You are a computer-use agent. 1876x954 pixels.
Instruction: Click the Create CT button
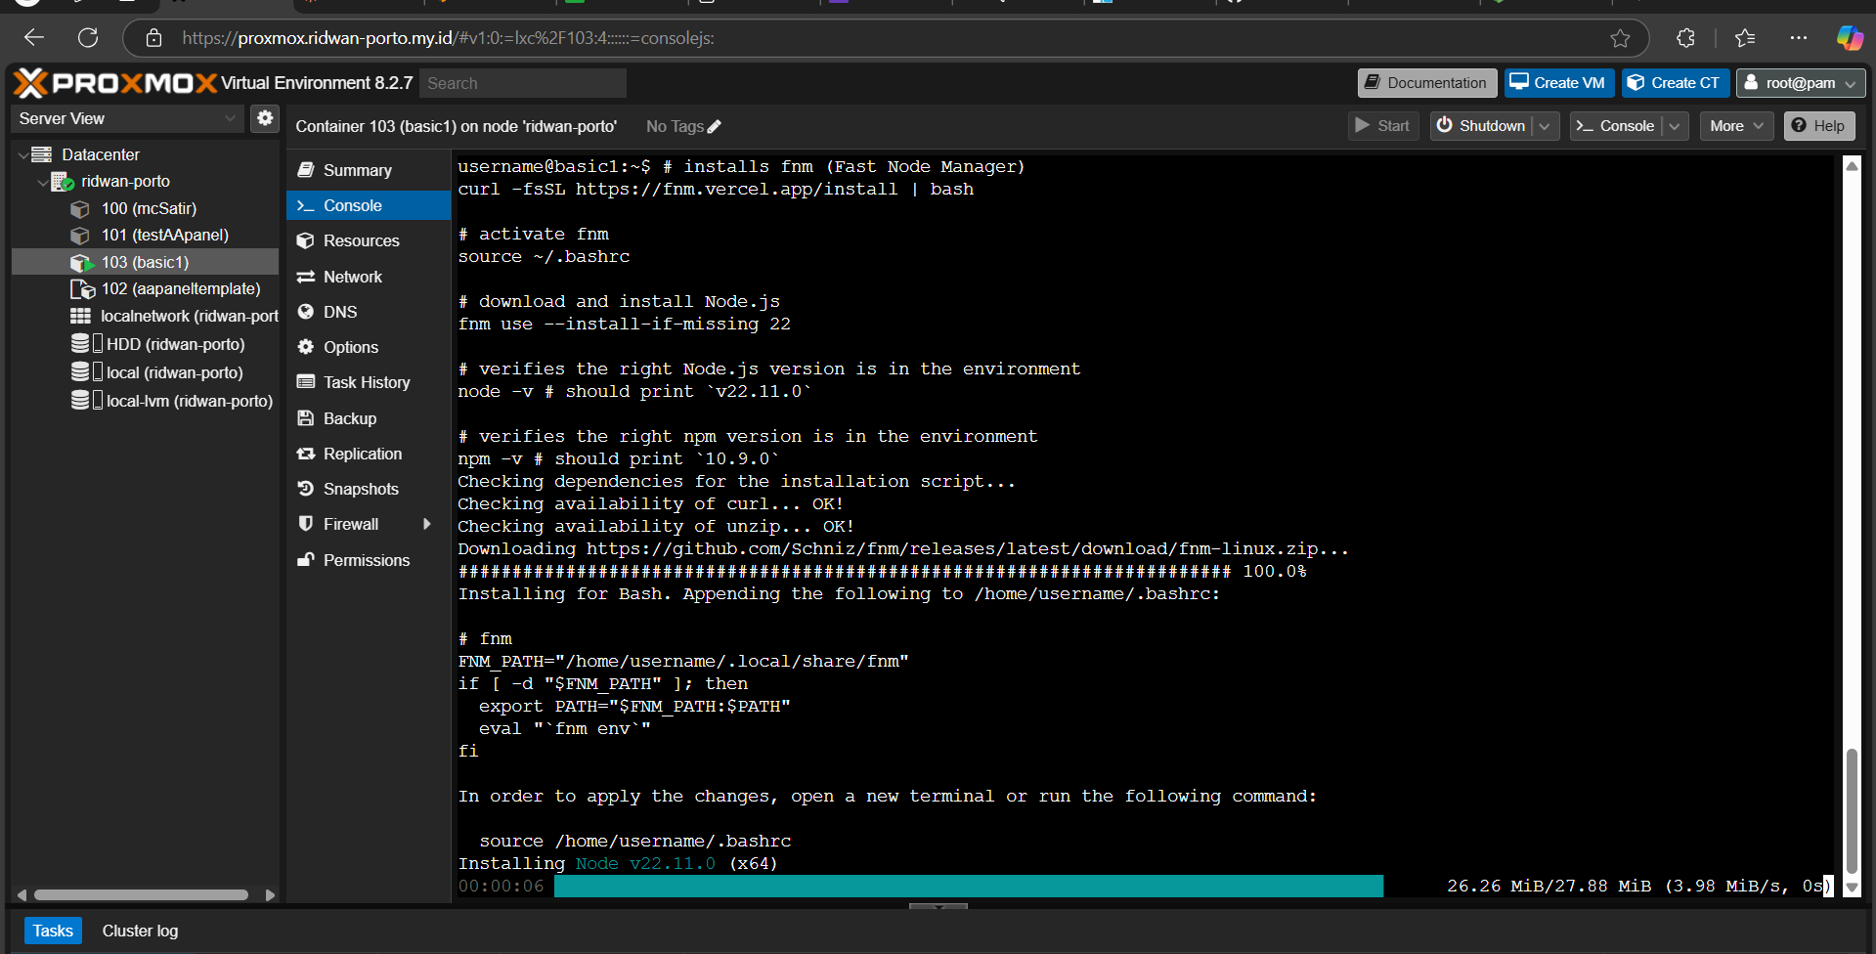tap(1674, 82)
